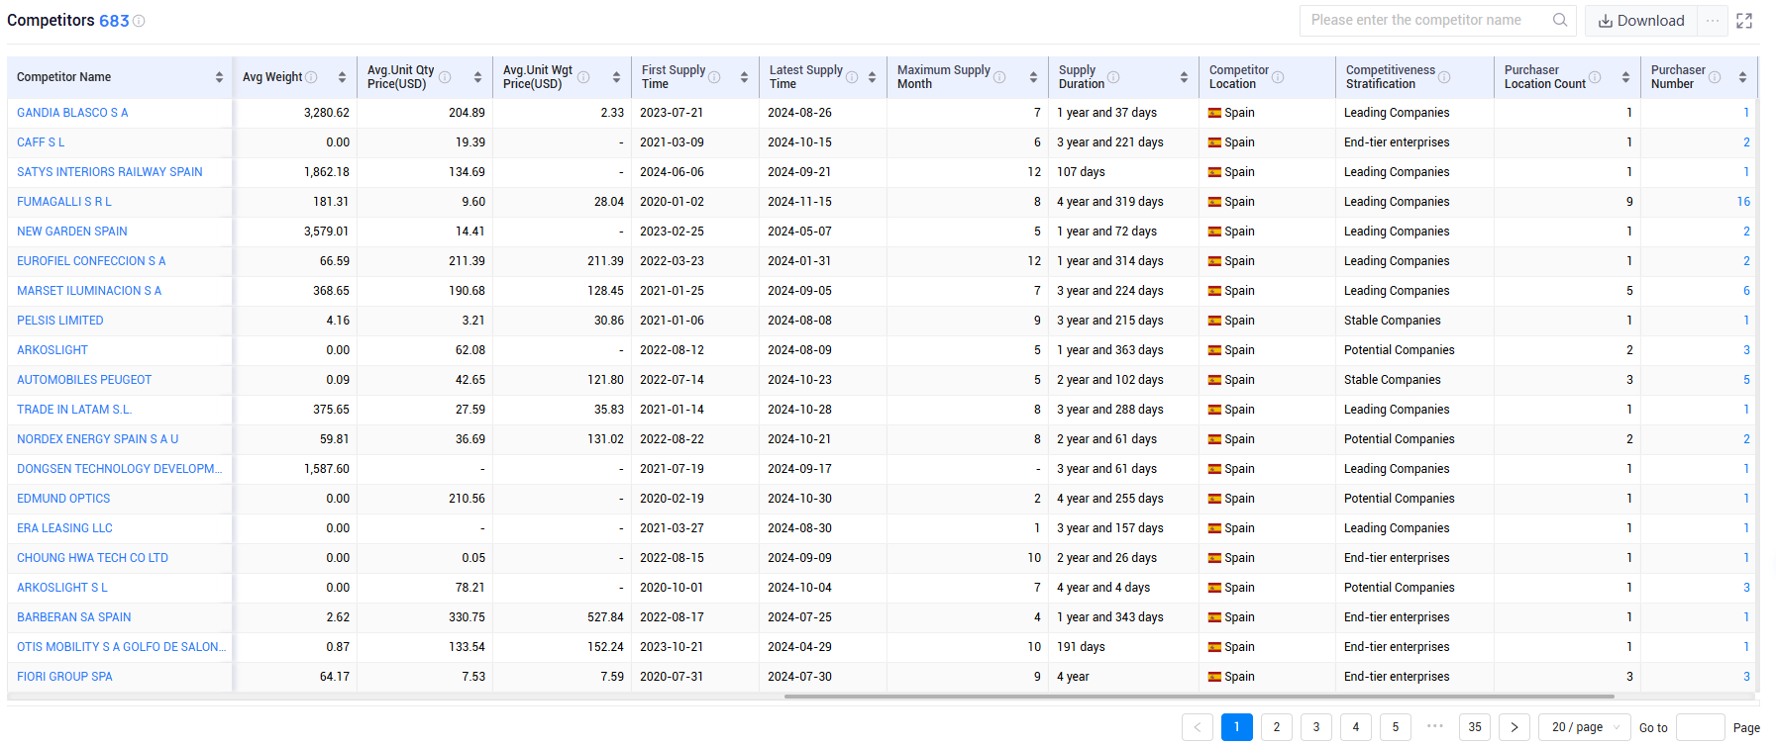Open CAFF S L competitor link

pos(41,142)
